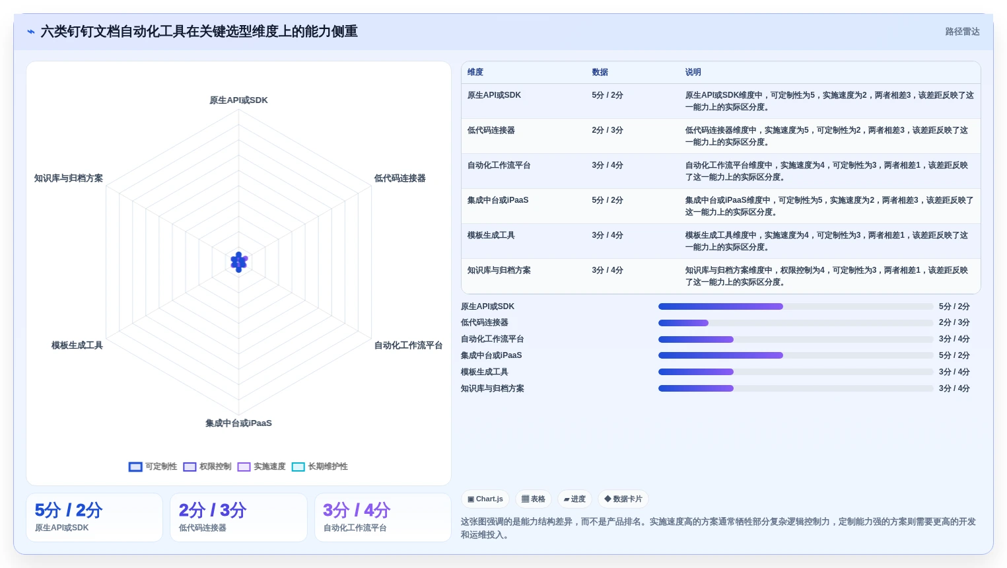The width and height of the screenshot is (1007, 568).
Task: Click the blue title icon beside the heading
Action: [x=31, y=32]
